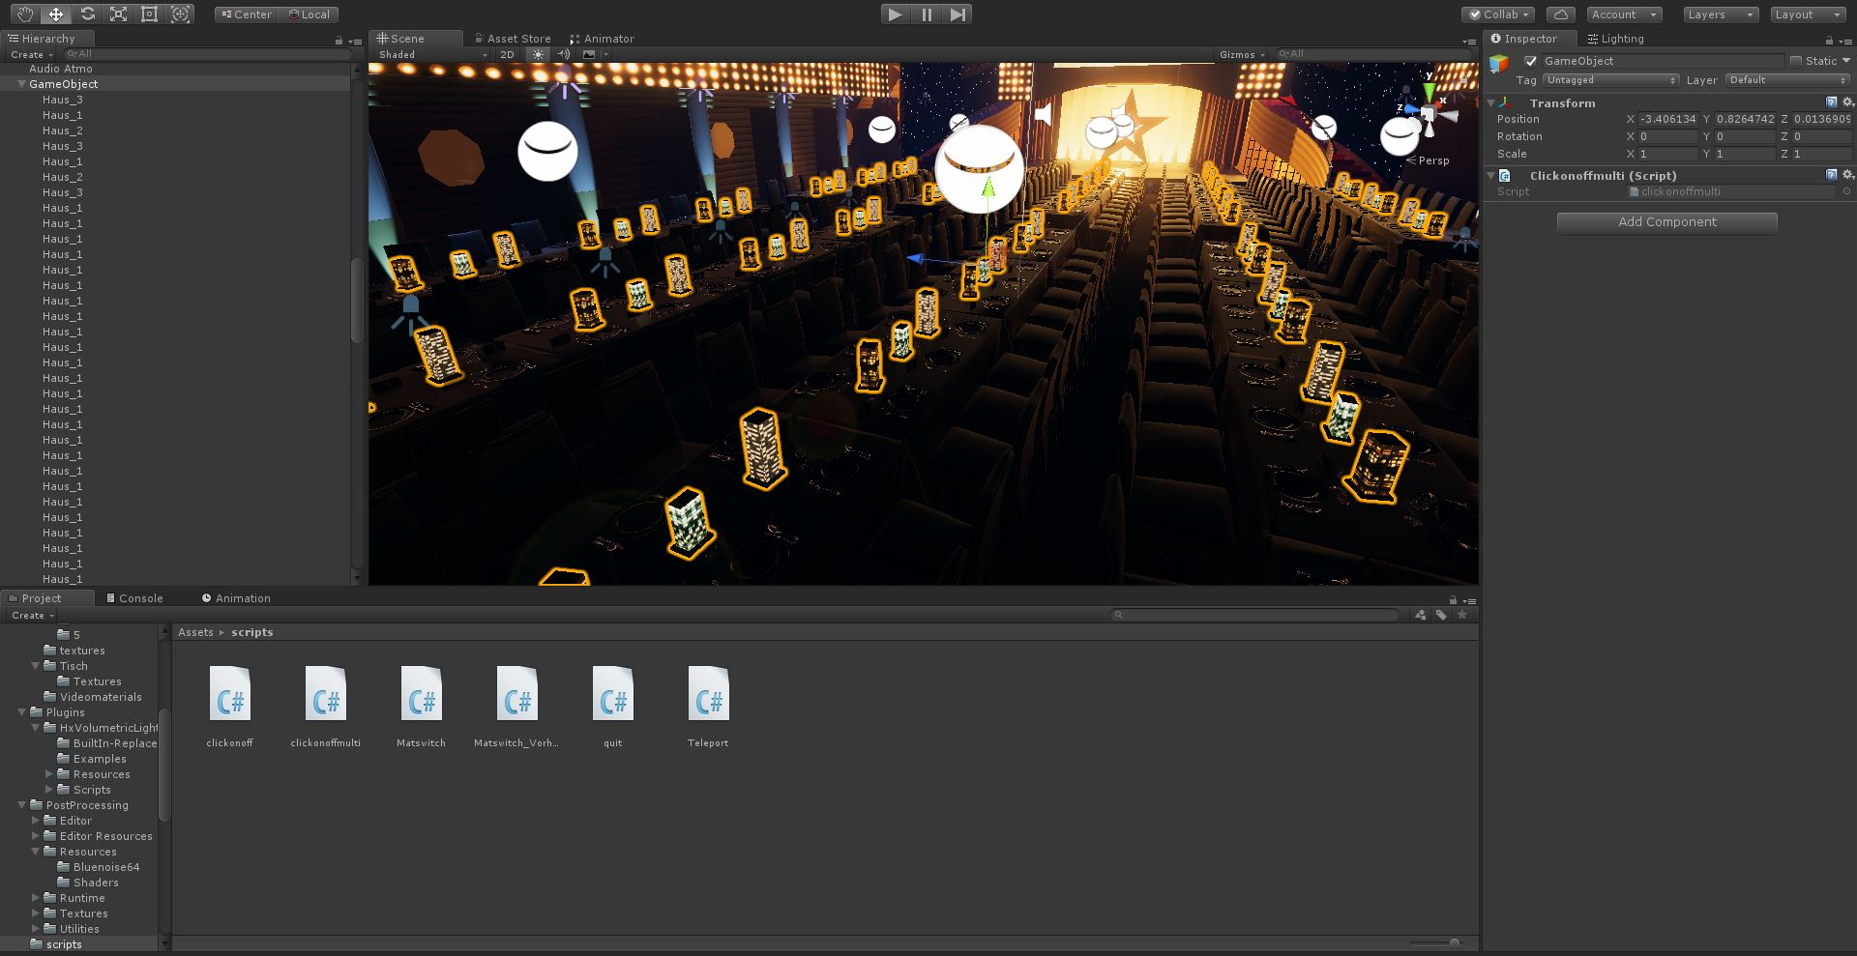Open the cloud Services button

[x=1560, y=14]
